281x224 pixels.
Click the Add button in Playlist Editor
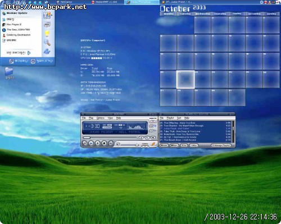164,145
